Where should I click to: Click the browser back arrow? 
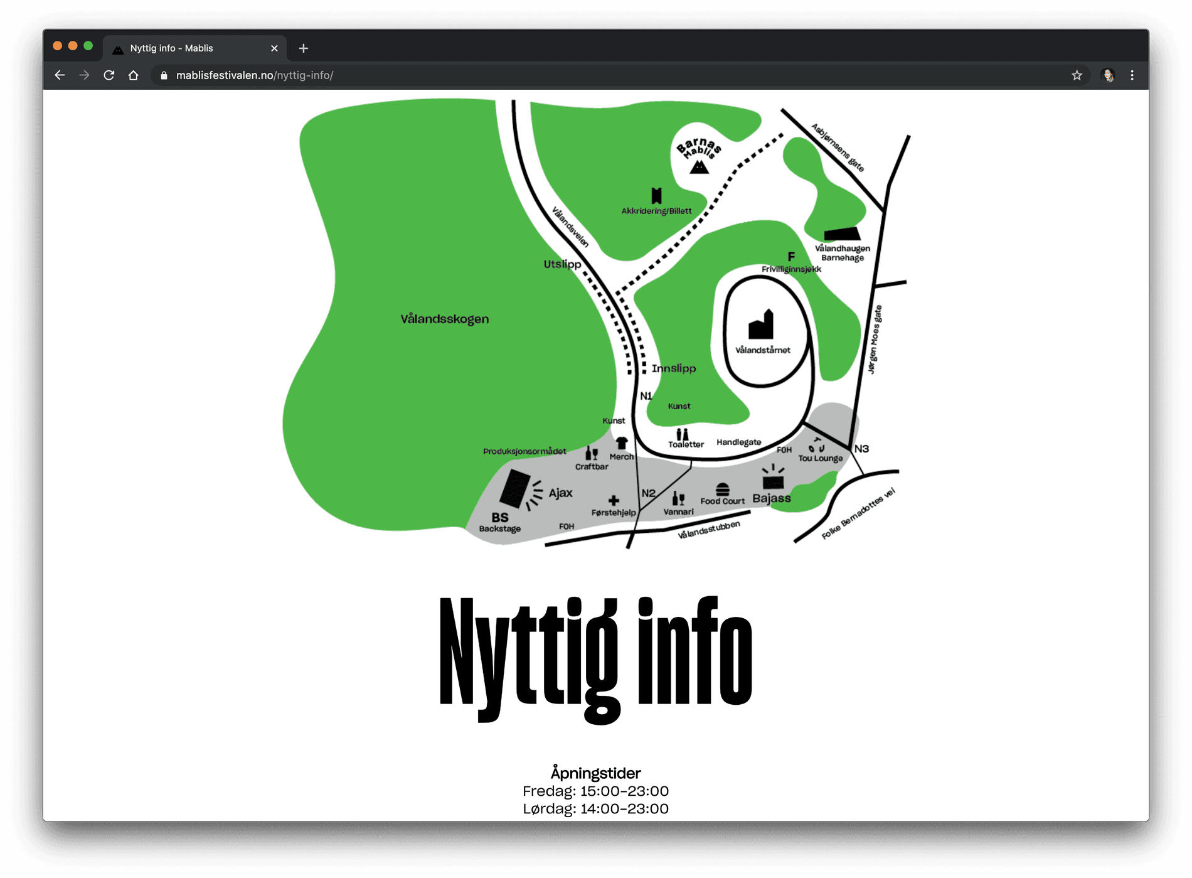point(60,75)
